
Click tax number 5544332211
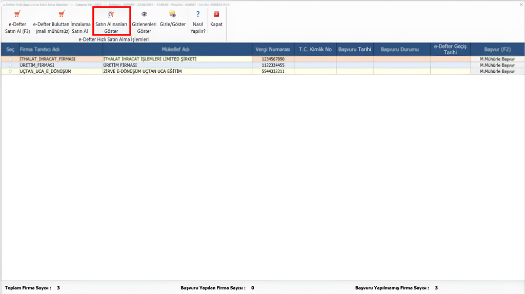click(273, 71)
